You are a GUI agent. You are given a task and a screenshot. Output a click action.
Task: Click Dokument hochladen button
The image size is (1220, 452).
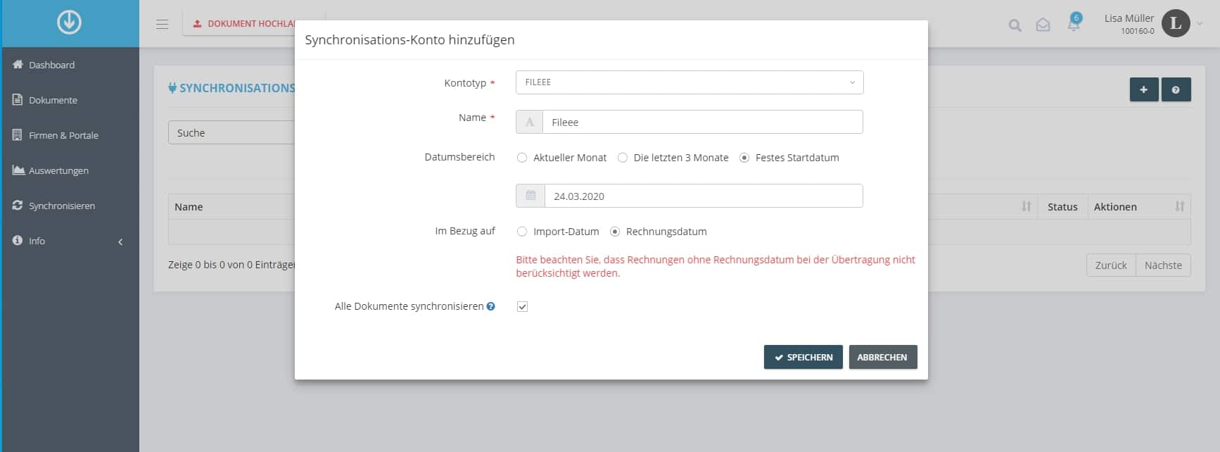(239, 23)
